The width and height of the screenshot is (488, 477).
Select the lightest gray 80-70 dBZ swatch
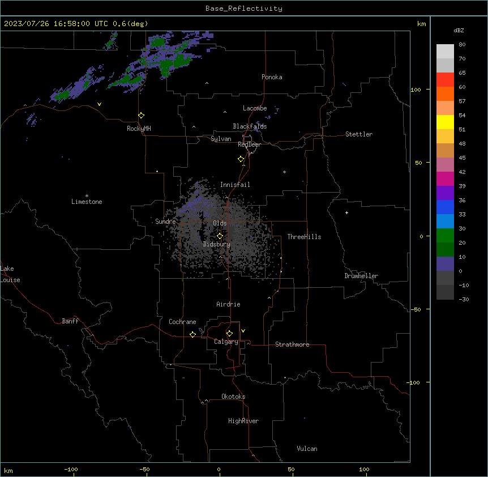[x=445, y=52]
